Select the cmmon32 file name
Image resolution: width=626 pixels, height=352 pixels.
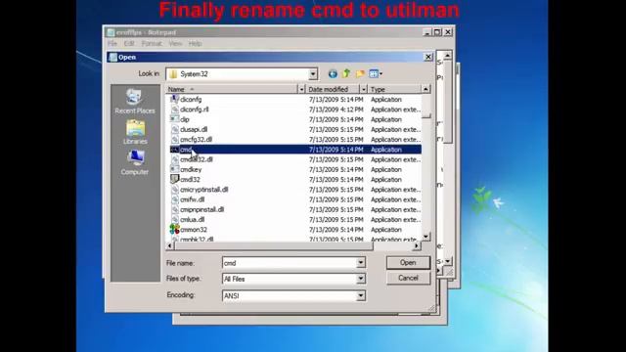click(x=194, y=230)
